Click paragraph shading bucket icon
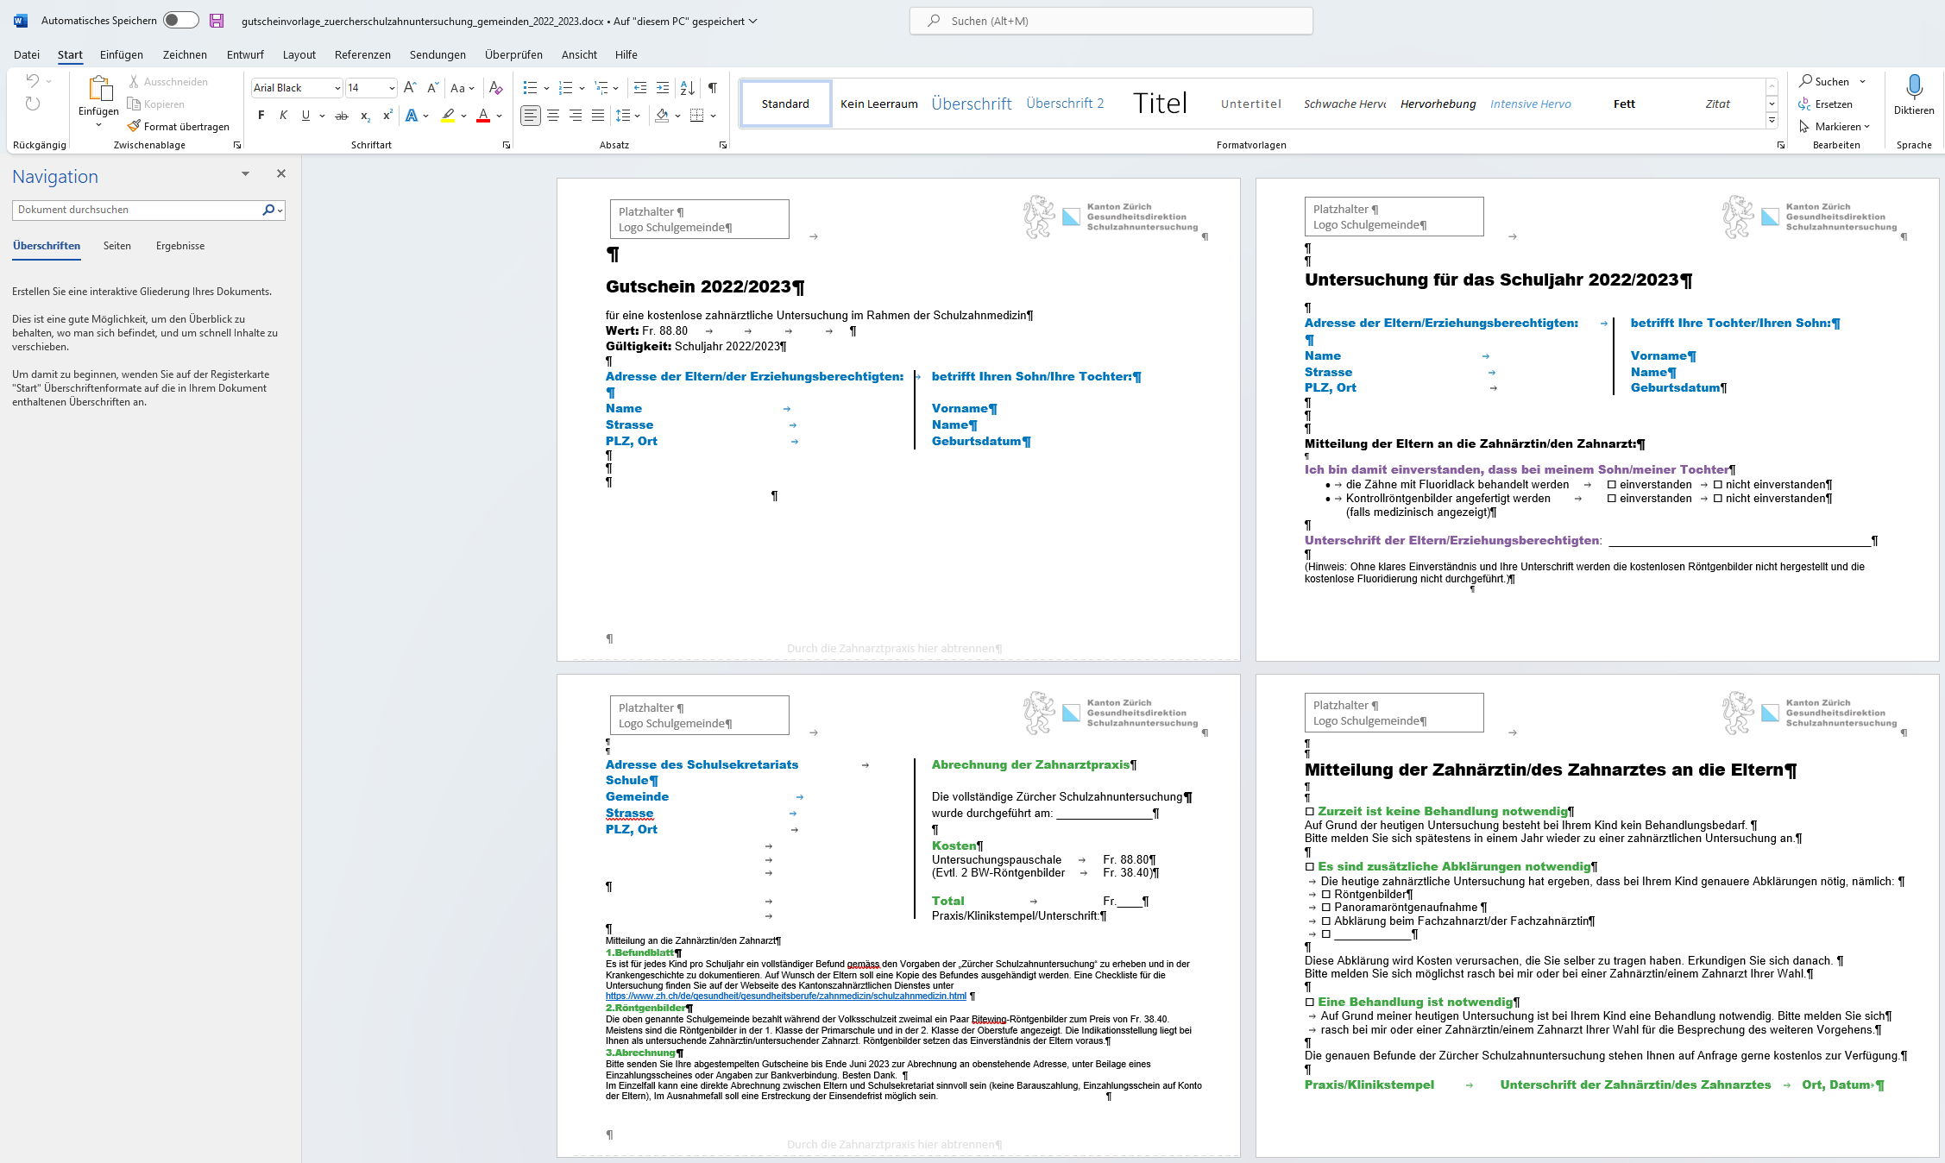The width and height of the screenshot is (1945, 1163). coord(662,115)
